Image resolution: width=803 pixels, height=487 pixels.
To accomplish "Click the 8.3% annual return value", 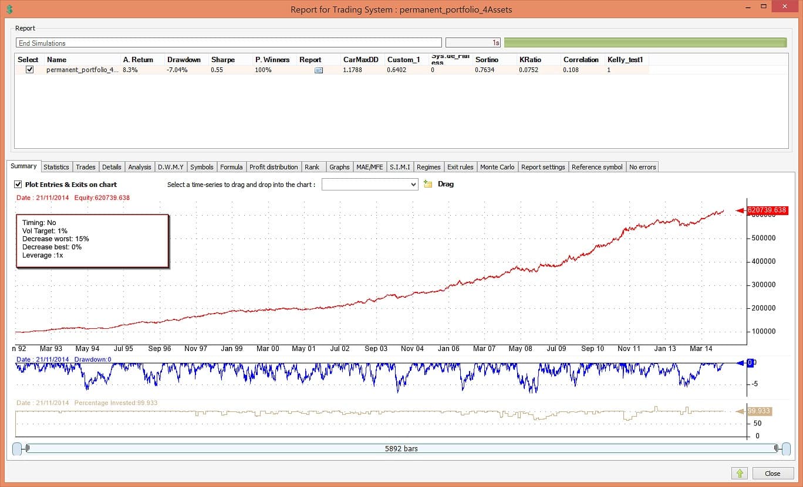I will click(130, 70).
